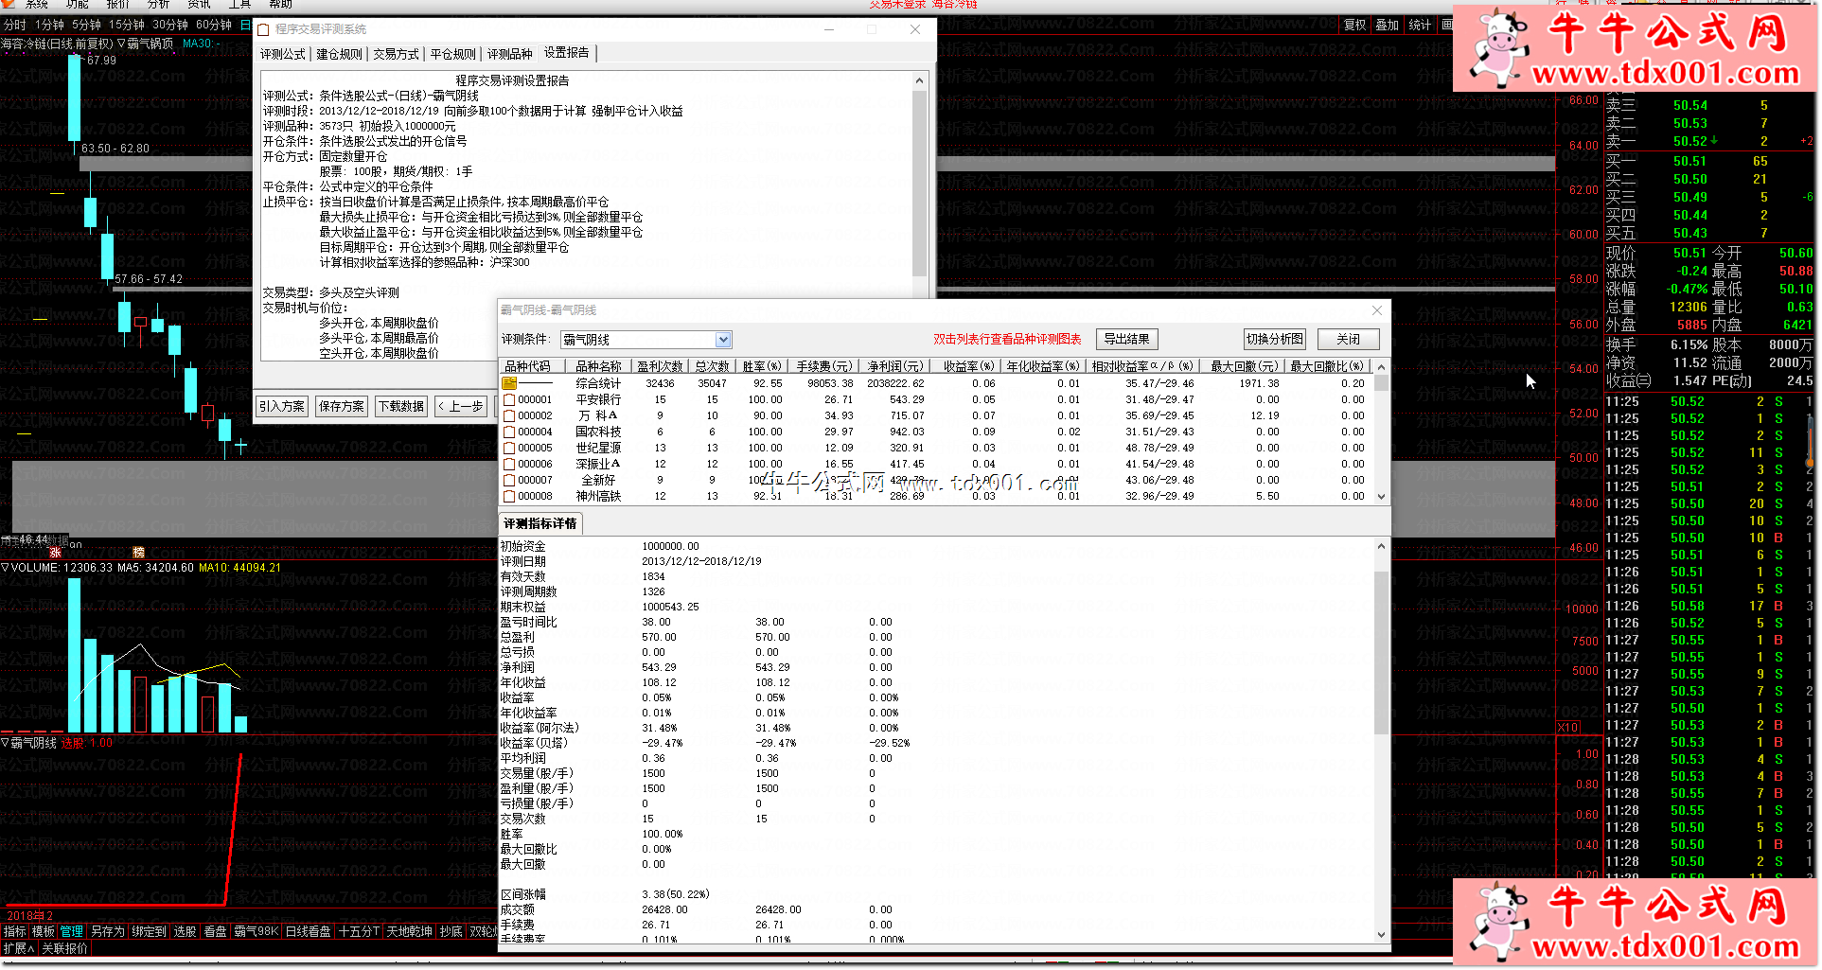Screen dimensions: 1822x970
Task: Open the 帮助 menu
Action: pos(280,5)
